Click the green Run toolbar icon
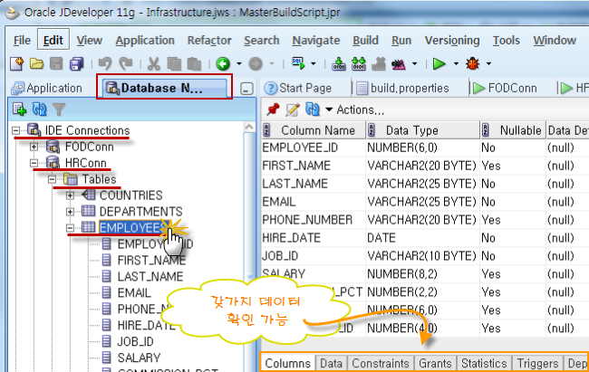The width and height of the screenshot is (589, 372). [439, 64]
